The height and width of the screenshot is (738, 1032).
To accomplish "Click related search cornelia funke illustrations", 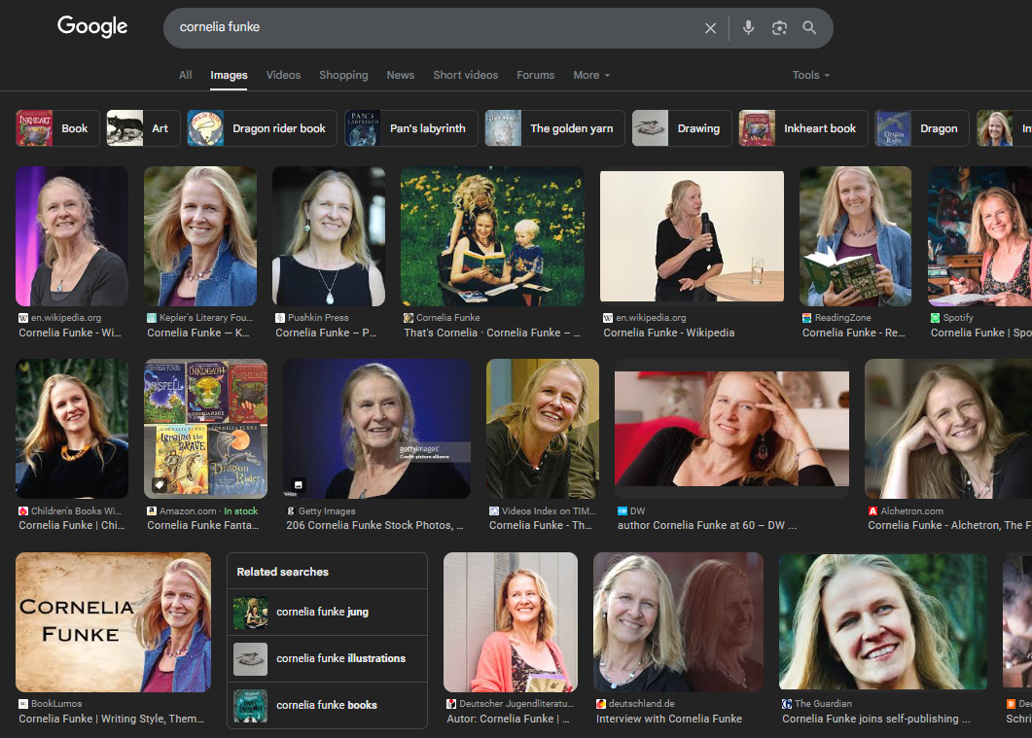I will coord(327,658).
